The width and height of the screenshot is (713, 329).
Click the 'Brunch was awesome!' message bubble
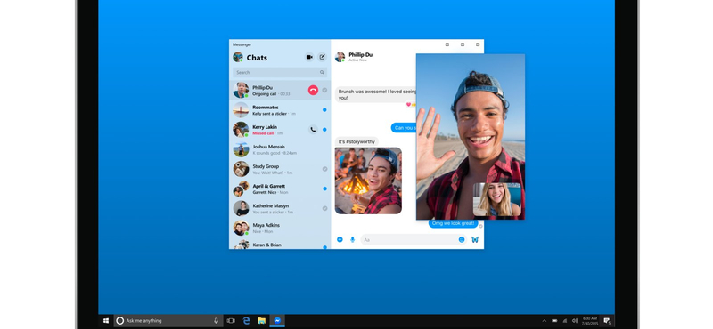[376, 94]
